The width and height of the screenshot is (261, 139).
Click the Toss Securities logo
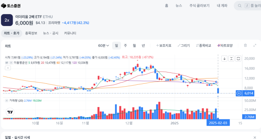[11, 6]
